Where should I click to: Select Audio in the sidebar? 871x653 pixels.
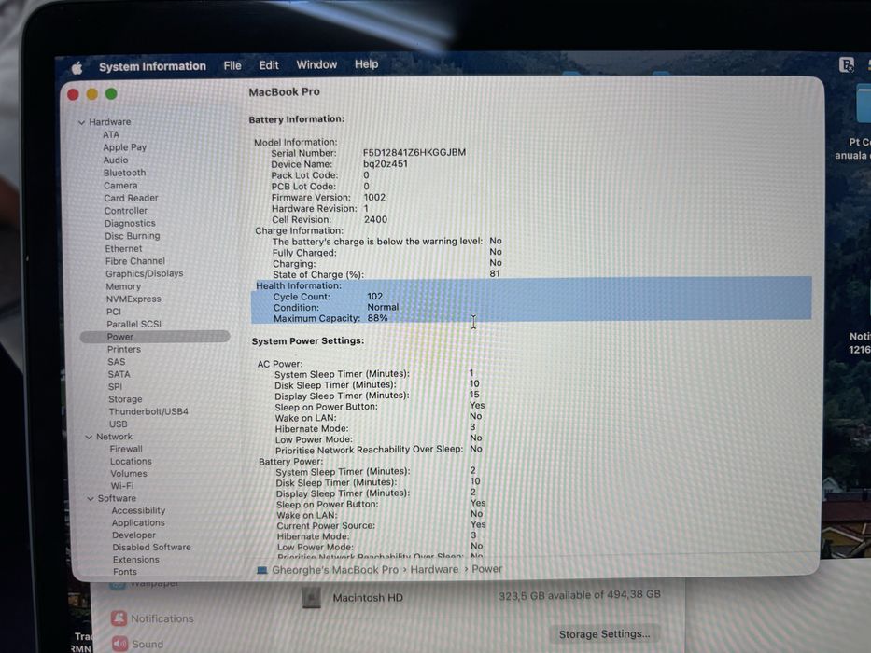click(116, 160)
